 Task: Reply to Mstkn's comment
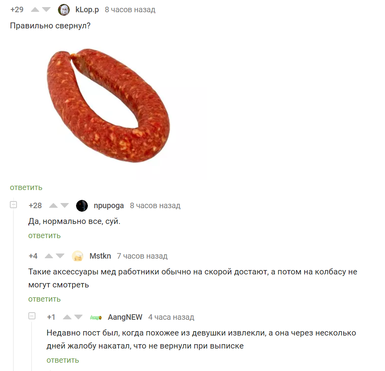pos(45,299)
